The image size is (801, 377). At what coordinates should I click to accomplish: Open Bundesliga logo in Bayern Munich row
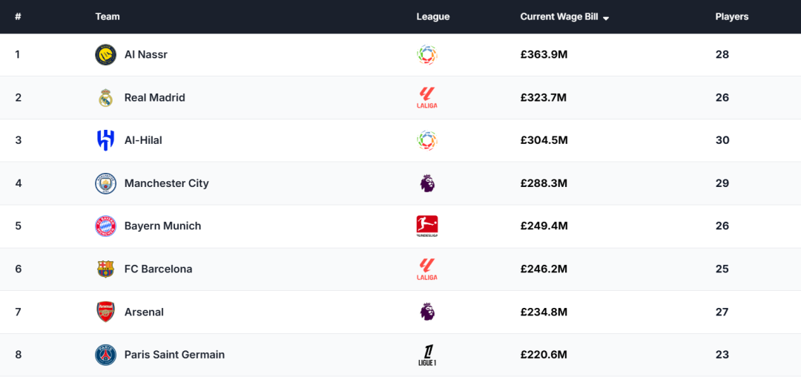pyautogui.click(x=427, y=226)
